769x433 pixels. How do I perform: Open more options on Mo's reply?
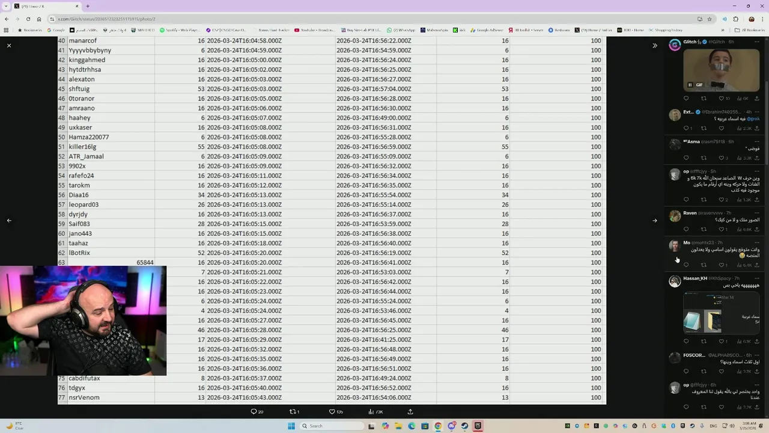(757, 242)
